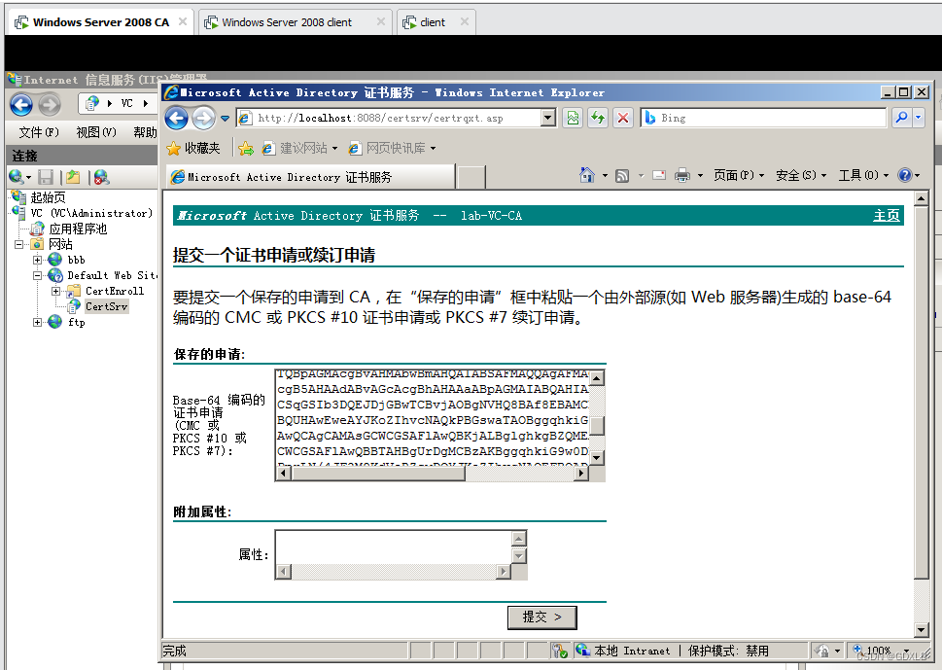Image resolution: width=942 pixels, height=670 pixels.
Task: Click the Bing search magnifier button
Action: tap(901, 118)
